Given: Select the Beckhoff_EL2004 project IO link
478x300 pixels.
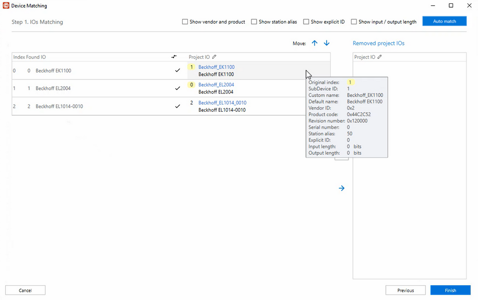Looking at the screenshot, I should (x=216, y=85).
